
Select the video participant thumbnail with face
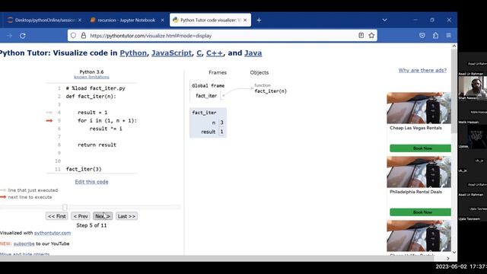[473, 88]
